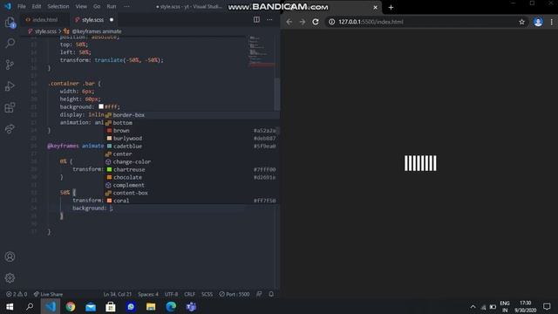Open the Accounts menu icon

click(10, 256)
